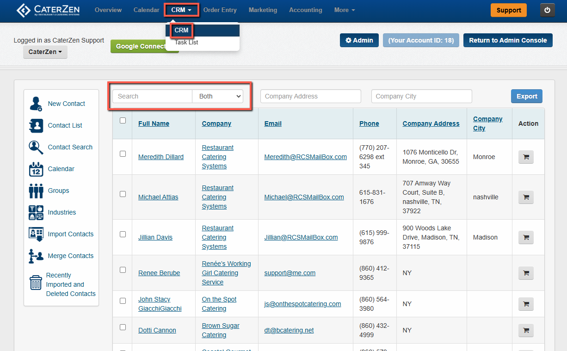Check the box for Michael Attias
567x351 pixels.
coord(123,194)
